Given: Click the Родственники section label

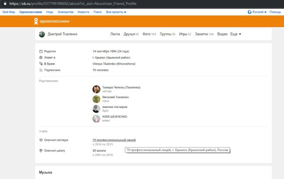Looking at the screenshot, I should (x=48, y=81).
